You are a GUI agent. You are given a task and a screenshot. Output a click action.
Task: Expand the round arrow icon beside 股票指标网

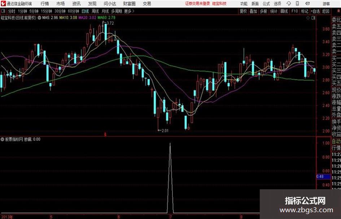pyautogui.click(x=3, y=139)
